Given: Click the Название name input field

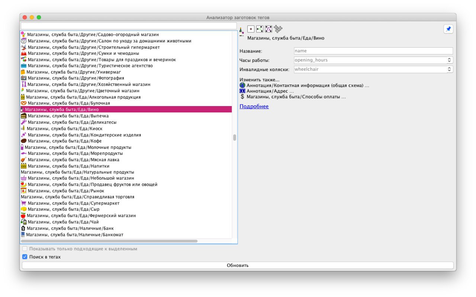Looking at the screenshot, I should click(x=373, y=51).
